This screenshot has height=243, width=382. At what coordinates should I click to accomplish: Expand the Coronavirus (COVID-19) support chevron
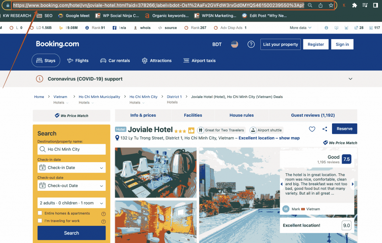[x=350, y=79]
